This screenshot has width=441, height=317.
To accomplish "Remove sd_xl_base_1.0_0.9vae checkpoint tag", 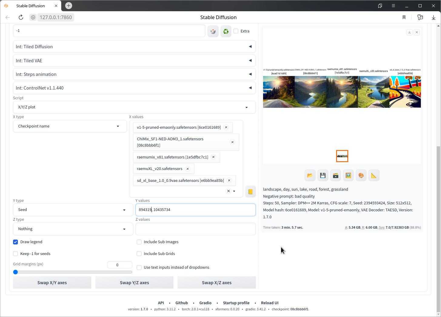I will tap(229, 180).
